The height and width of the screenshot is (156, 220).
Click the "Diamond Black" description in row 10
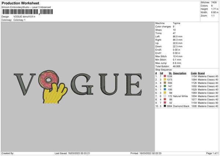coord(181,106)
